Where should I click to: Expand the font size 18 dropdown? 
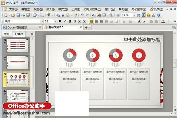coord(56,21)
